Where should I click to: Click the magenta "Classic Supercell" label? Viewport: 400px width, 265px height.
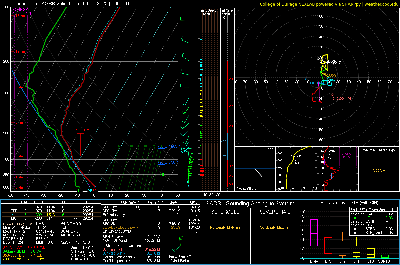pos(346,155)
